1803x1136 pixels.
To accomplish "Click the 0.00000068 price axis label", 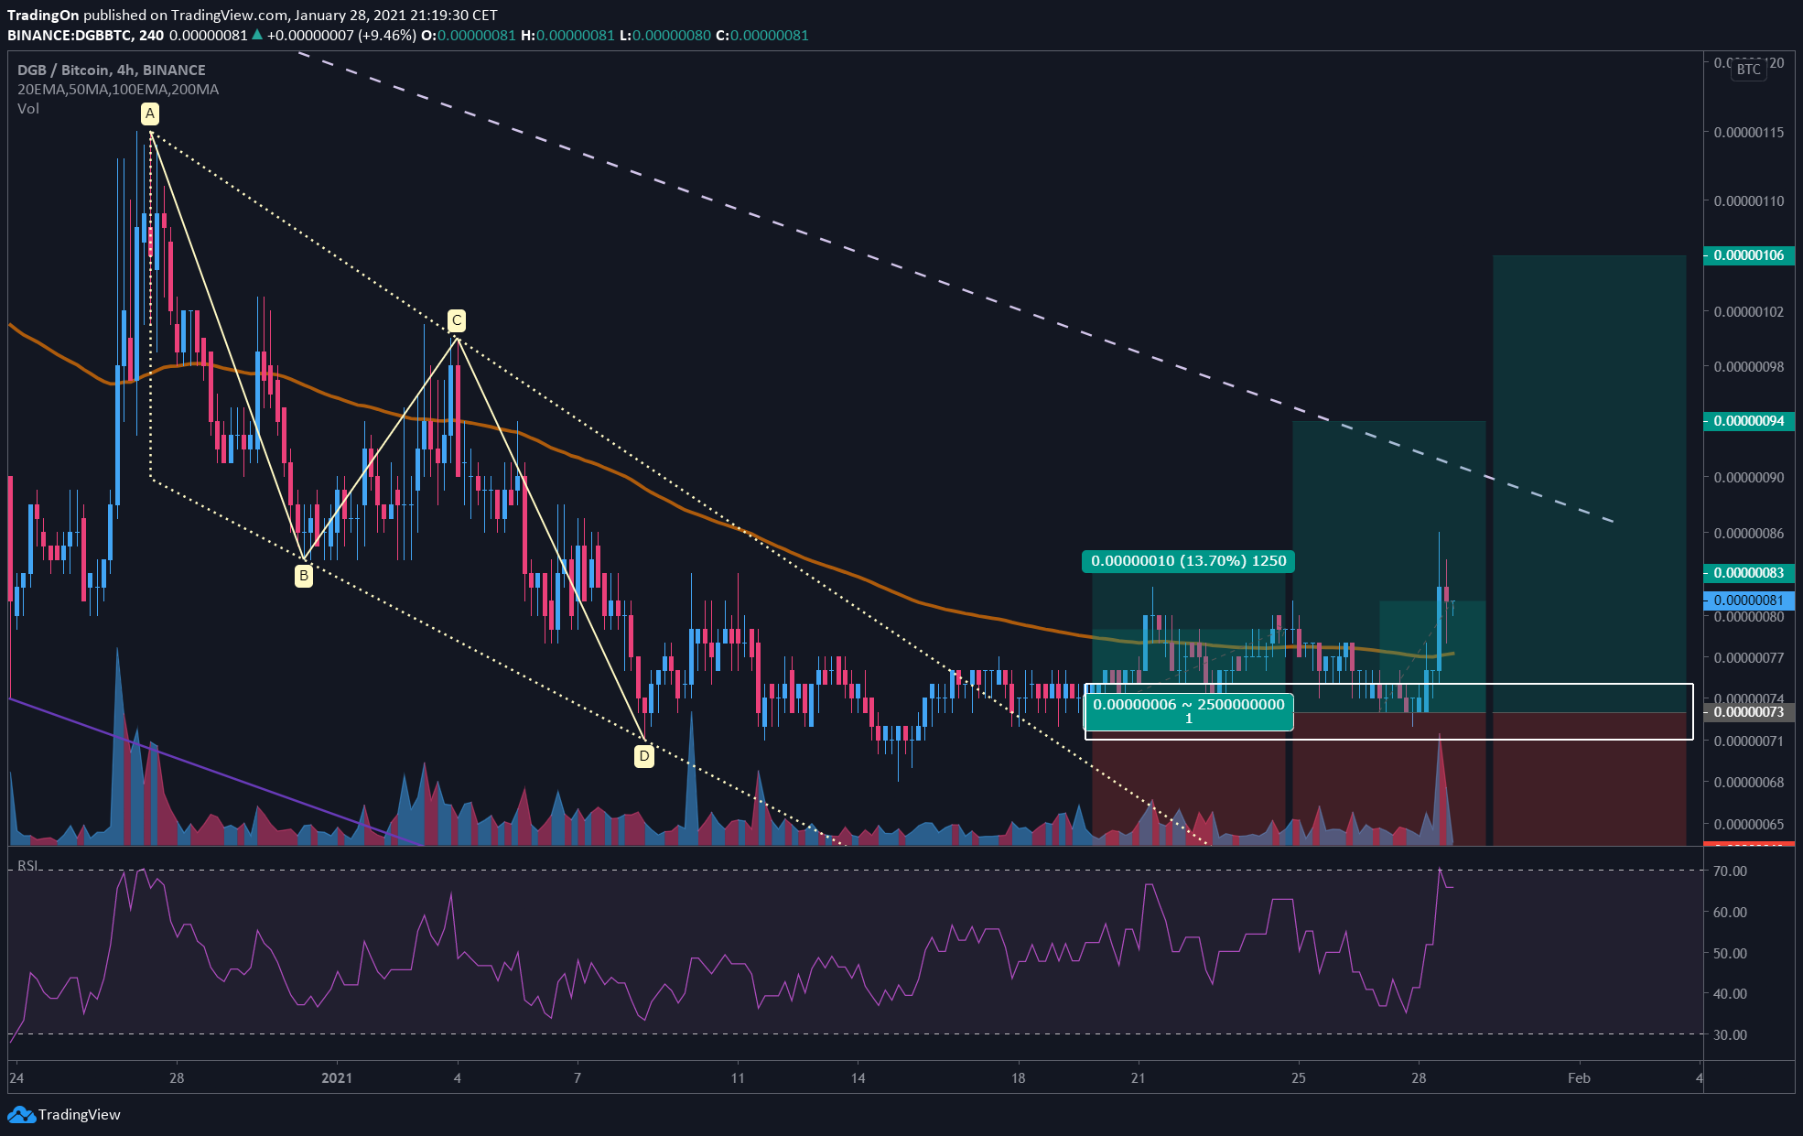I will [x=1749, y=783].
